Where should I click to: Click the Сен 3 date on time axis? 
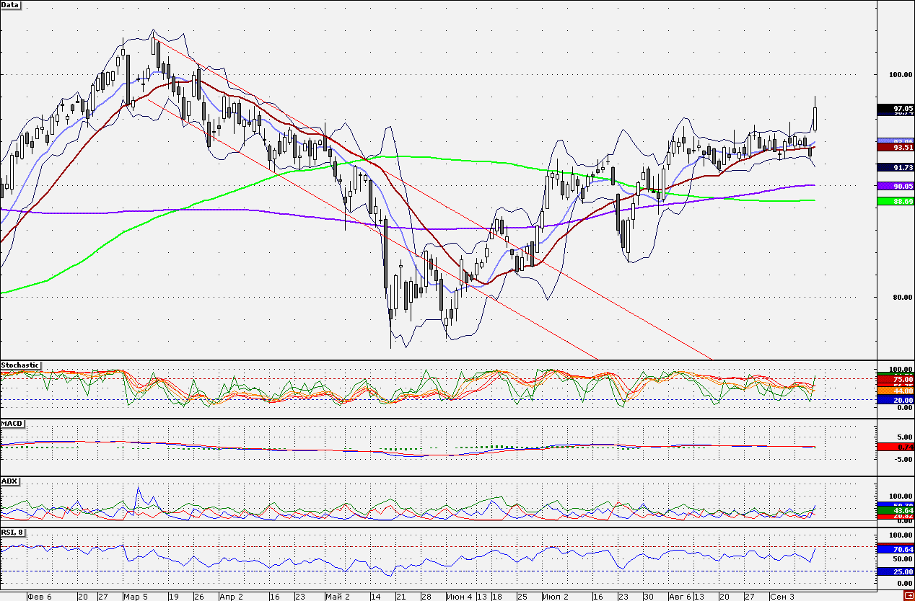pos(782,597)
